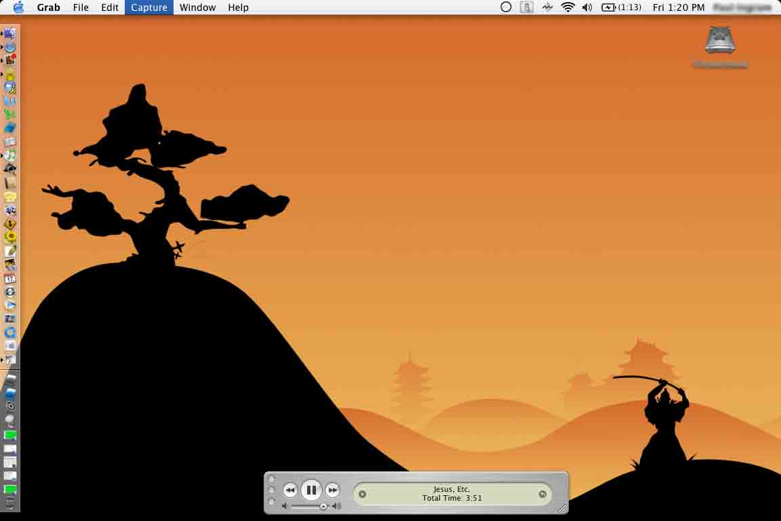
Task: Open the yellow stacked-notes Dock icon
Action: [10, 197]
